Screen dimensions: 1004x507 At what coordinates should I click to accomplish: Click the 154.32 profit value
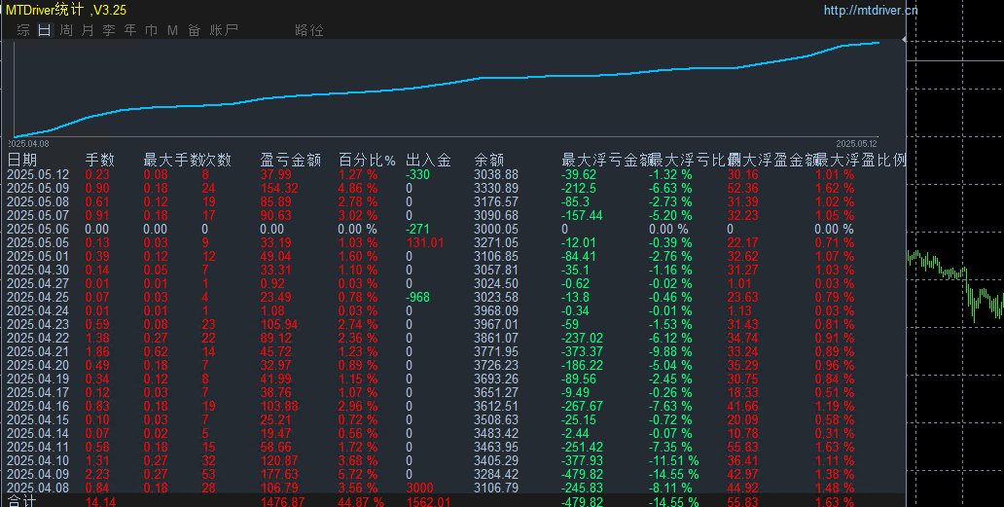pos(279,188)
